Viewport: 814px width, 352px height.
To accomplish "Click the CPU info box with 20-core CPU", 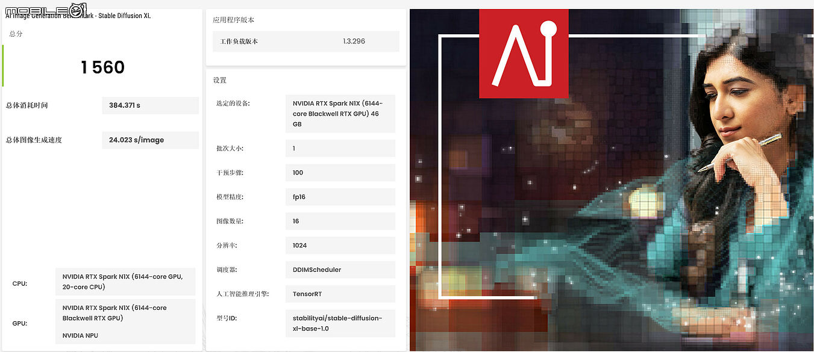I will pyautogui.click(x=125, y=282).
